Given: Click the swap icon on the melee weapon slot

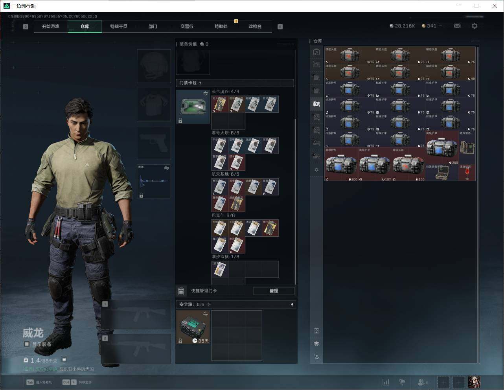Looking at the screenshot, I should click(x=167, y=168).
